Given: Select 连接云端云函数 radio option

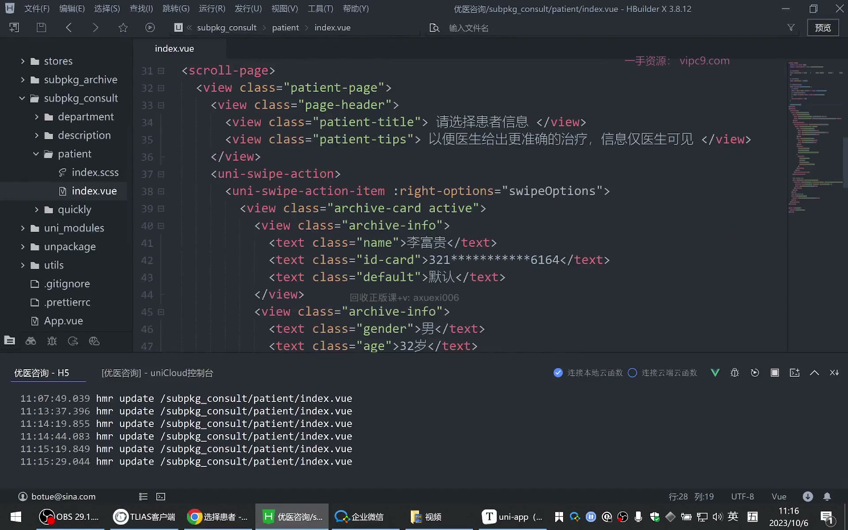Looking at the screenshot, I should (x=632, y=373).
